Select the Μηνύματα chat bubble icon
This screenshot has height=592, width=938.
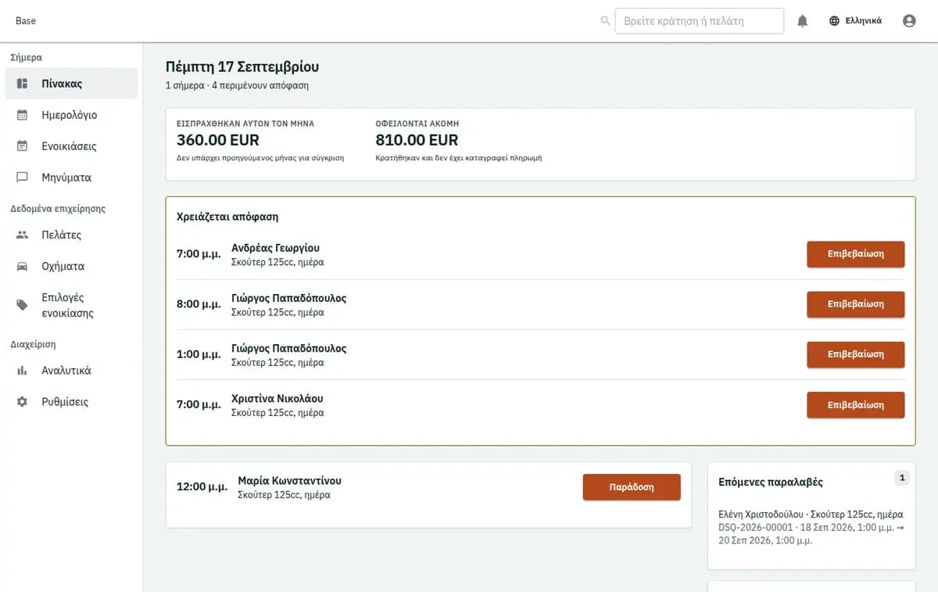23,178
